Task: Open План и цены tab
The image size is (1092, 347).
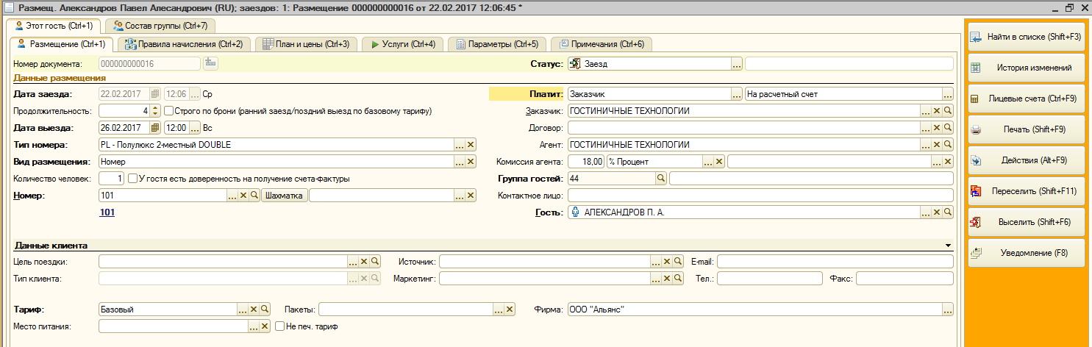Action: [x=307, y=44]
